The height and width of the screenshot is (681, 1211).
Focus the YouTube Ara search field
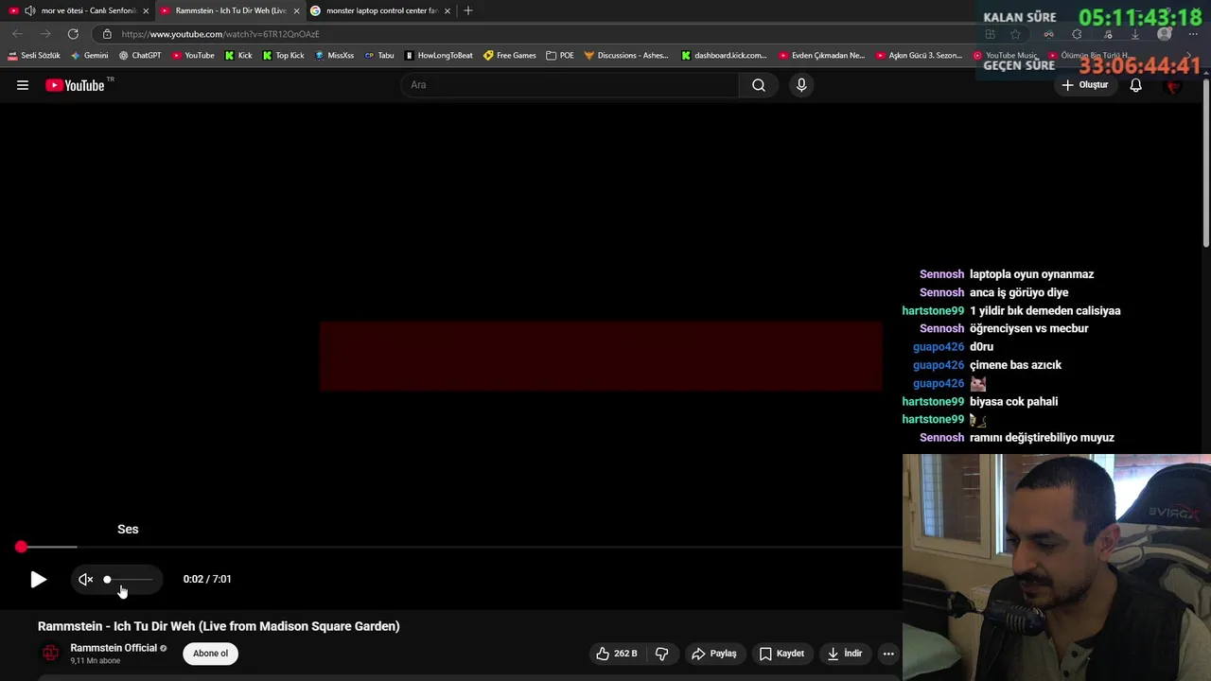pyautogui.click(x=570, y=85)
